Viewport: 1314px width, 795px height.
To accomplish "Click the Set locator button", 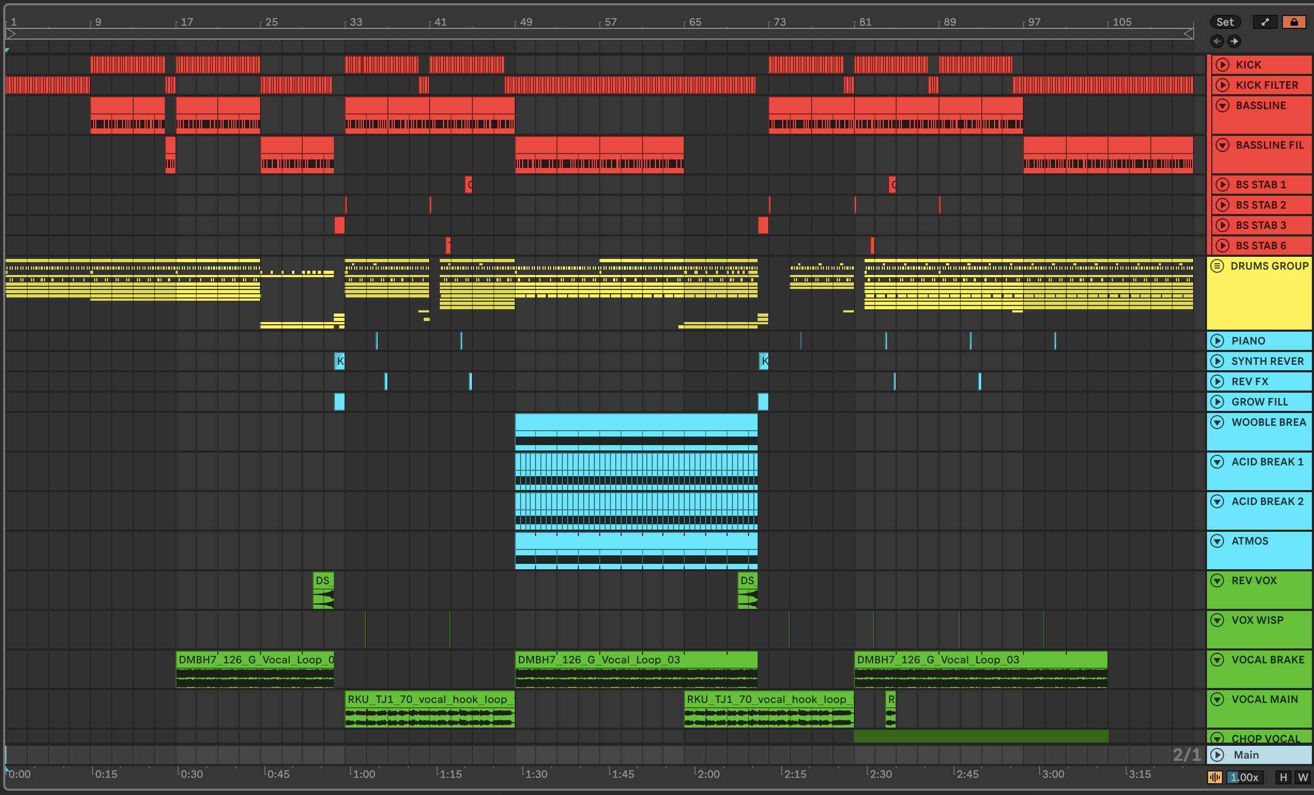I will 1225,22.
